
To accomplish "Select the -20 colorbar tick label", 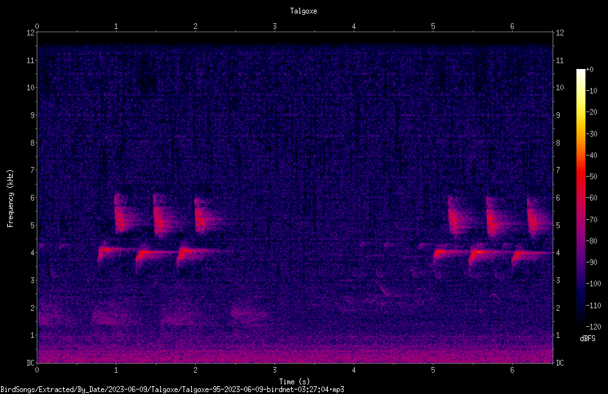I will pyautogui.click(x=592, y=112).
